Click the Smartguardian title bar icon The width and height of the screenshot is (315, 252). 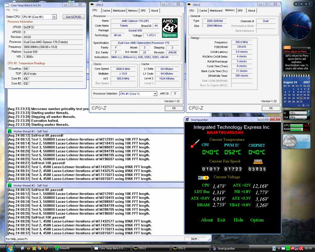tap(187, 120)
